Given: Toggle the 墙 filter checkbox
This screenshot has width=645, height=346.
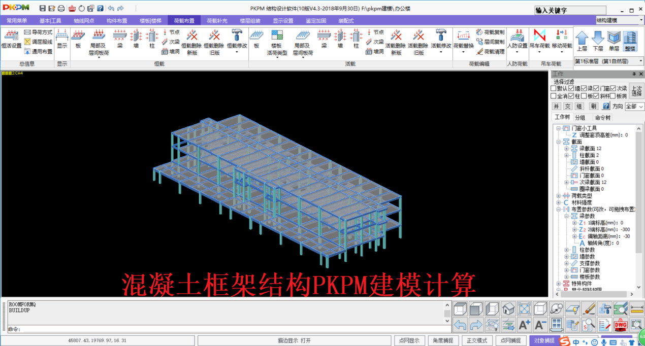Looking at the screenshot, I should [x=571, y=88].
